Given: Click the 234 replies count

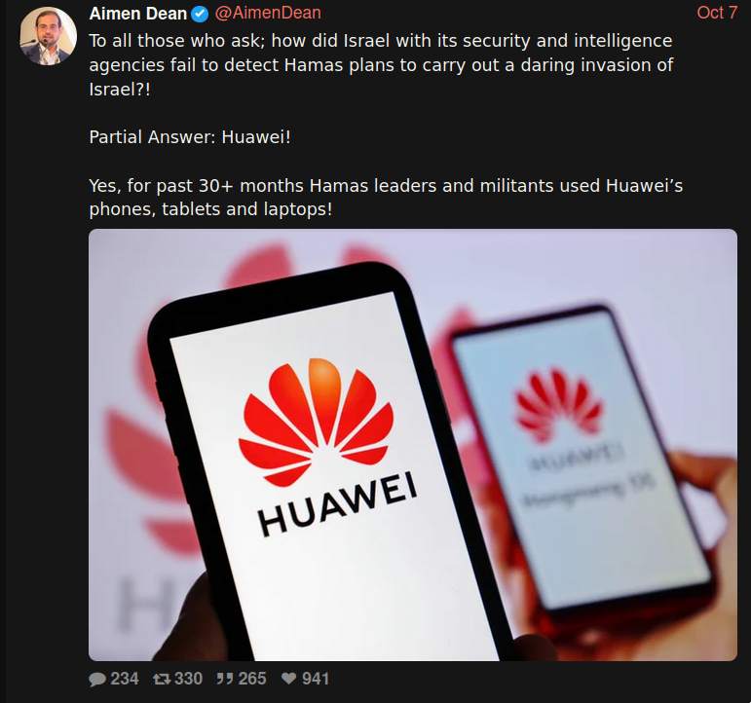Looking at the screenshot, I should coord(125,679).
